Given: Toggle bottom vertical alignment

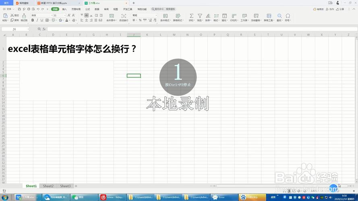Looking at the screenshot, I should 91,15.
